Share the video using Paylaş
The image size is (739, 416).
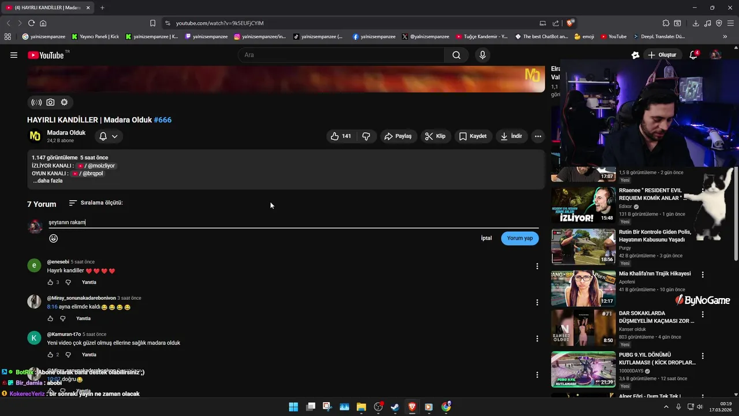point(398,136)
